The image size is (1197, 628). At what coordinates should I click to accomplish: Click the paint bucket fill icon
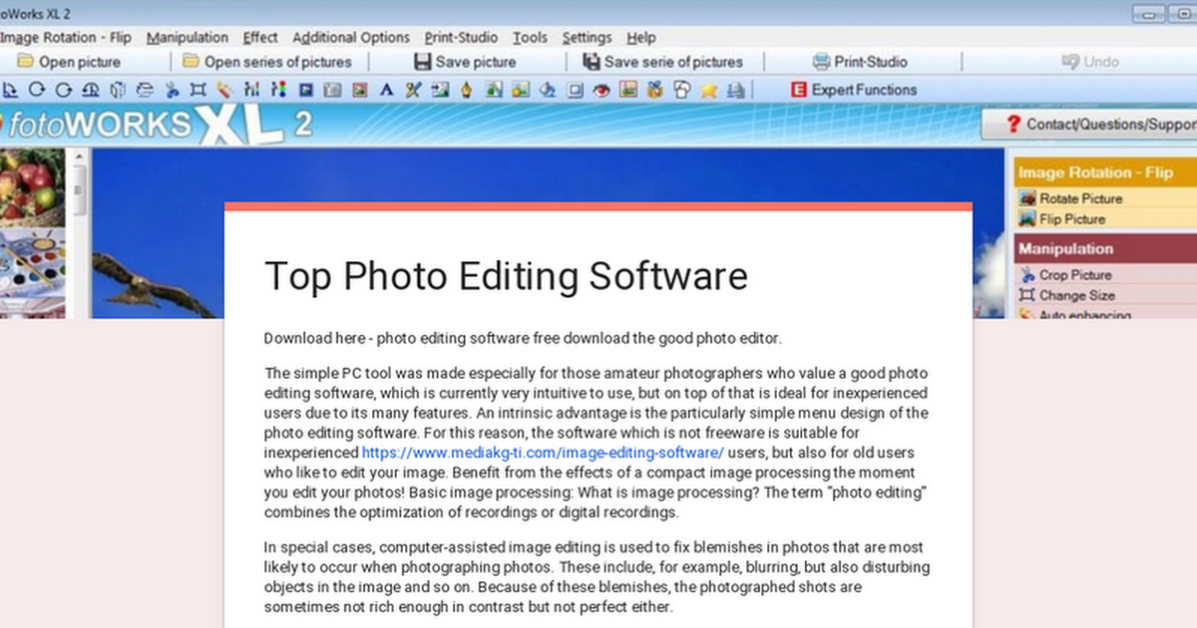[x=547, y=90]
